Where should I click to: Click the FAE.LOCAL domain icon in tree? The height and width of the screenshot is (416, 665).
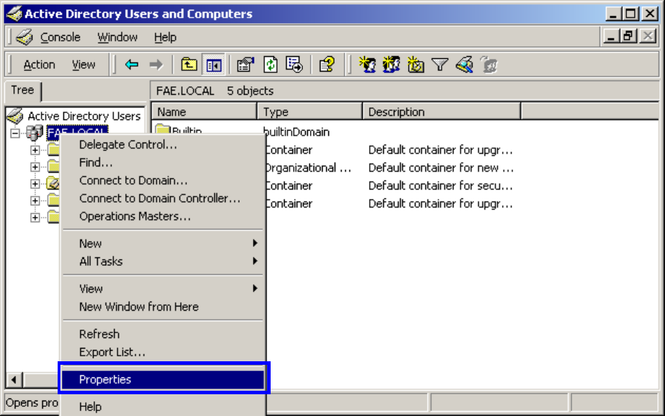[34, 133]
